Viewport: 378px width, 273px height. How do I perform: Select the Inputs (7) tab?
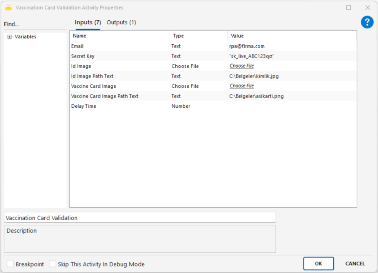(x=88, y=23)
